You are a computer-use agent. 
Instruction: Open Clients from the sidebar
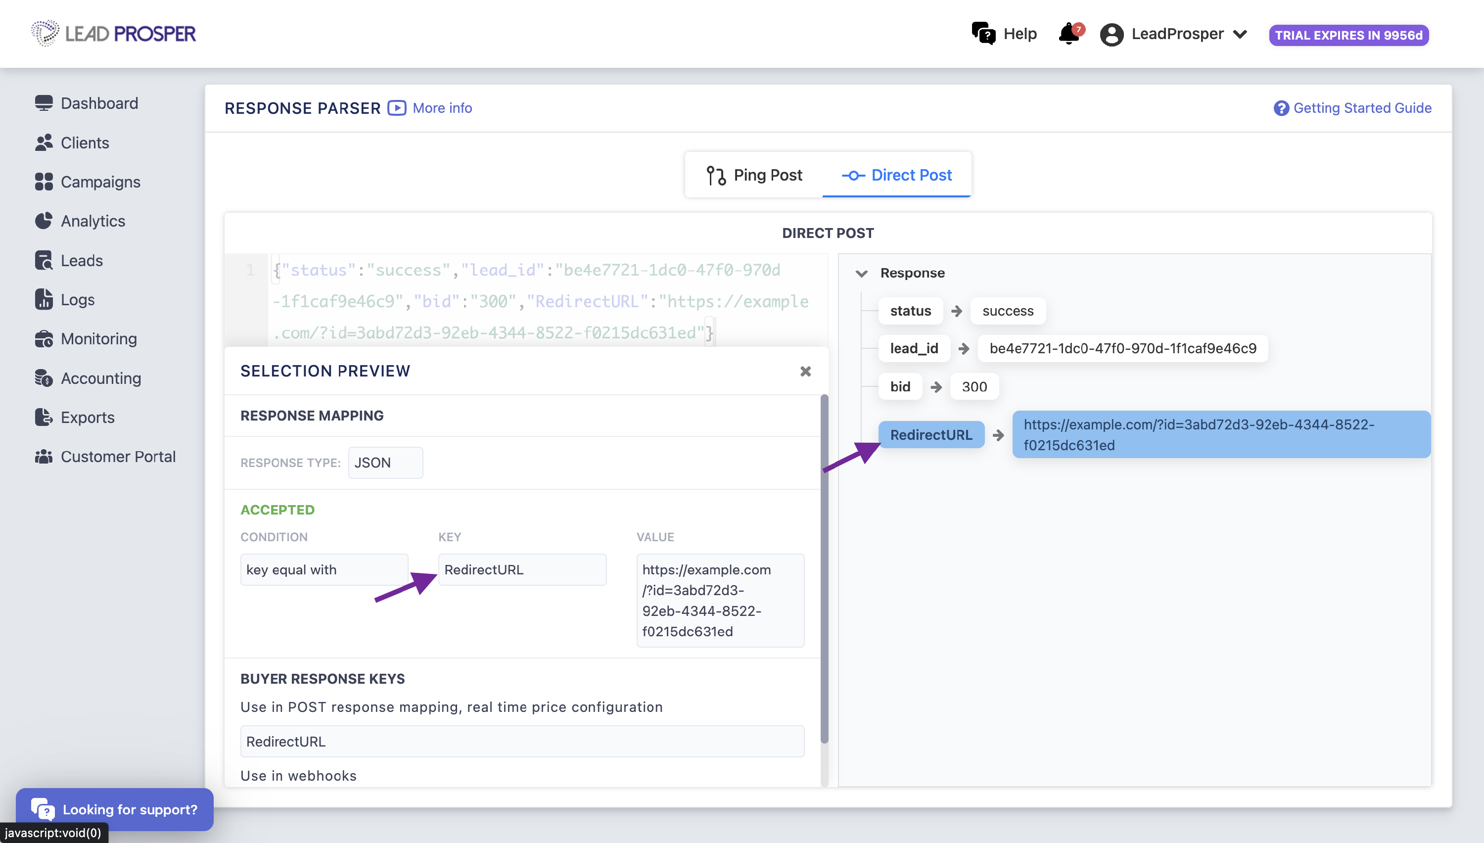pos(85,142)
